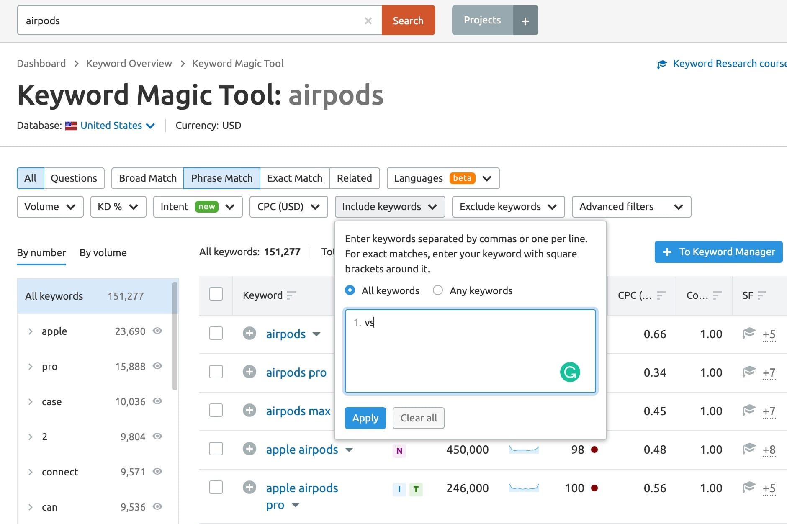Click the plus icon beside Projects
The width and height of the screenshot is (787, 524).
(525, 21)
